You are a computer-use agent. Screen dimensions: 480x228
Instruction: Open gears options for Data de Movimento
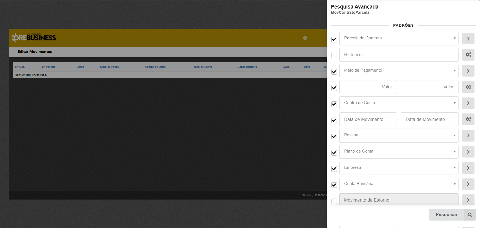coord(468,119)
